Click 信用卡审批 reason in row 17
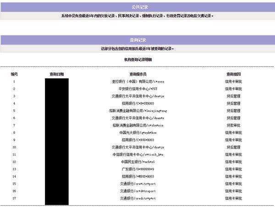The image size is (275, 207). pyautogui.click(x=233, y=198)
